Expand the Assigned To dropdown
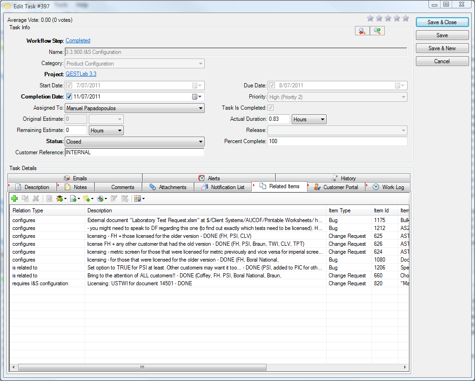Screen dimensions: 475x381 tap(201, 108)
